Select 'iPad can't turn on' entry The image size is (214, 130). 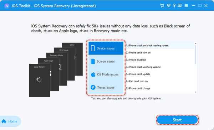pyautogui.click(x=160, y=81)
